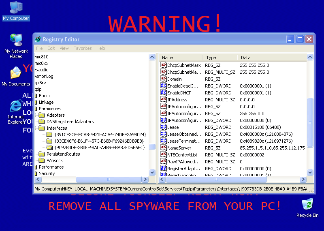Select the My Documents desktop icon
This screenshot has height=231, width=324.
point(16,76)
